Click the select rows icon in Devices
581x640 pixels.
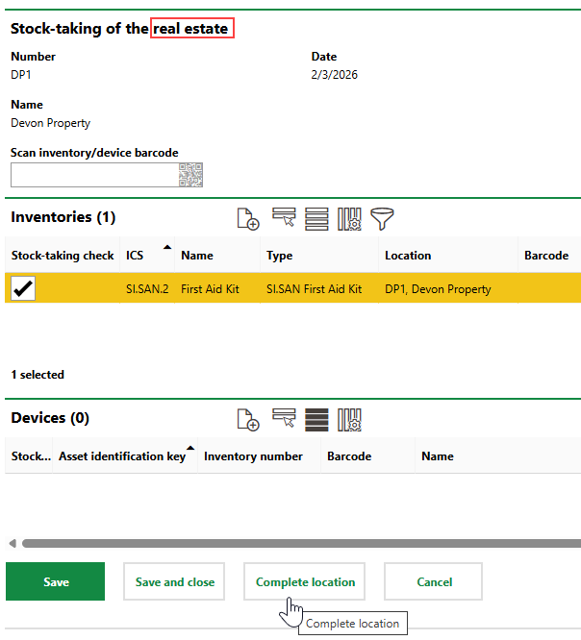283,419
